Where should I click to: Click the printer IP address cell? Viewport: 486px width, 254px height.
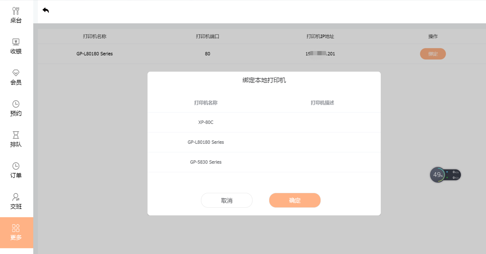(320, 54)
